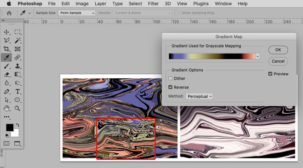Select the Eyedropper tool in toolbox
This screenshot has height=168, width=303.
click(6, 57)
